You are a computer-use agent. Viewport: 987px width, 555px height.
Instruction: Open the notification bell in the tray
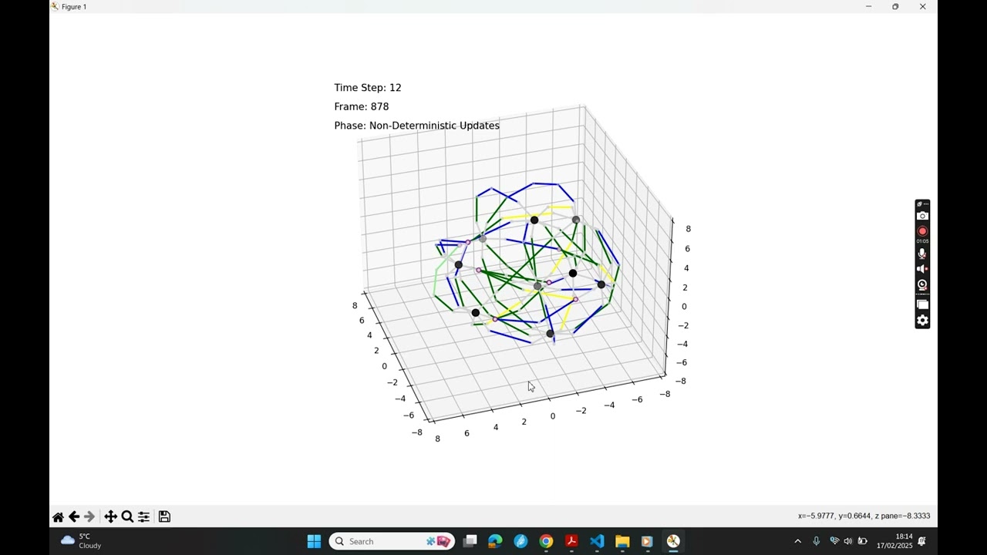(922, 541)
